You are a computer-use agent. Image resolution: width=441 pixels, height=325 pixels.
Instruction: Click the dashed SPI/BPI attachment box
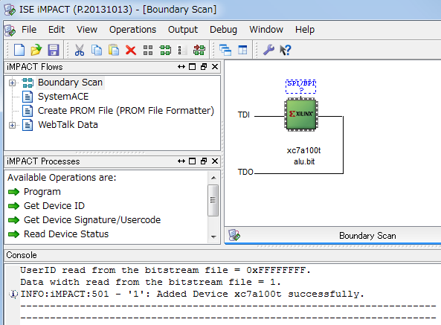301,86
